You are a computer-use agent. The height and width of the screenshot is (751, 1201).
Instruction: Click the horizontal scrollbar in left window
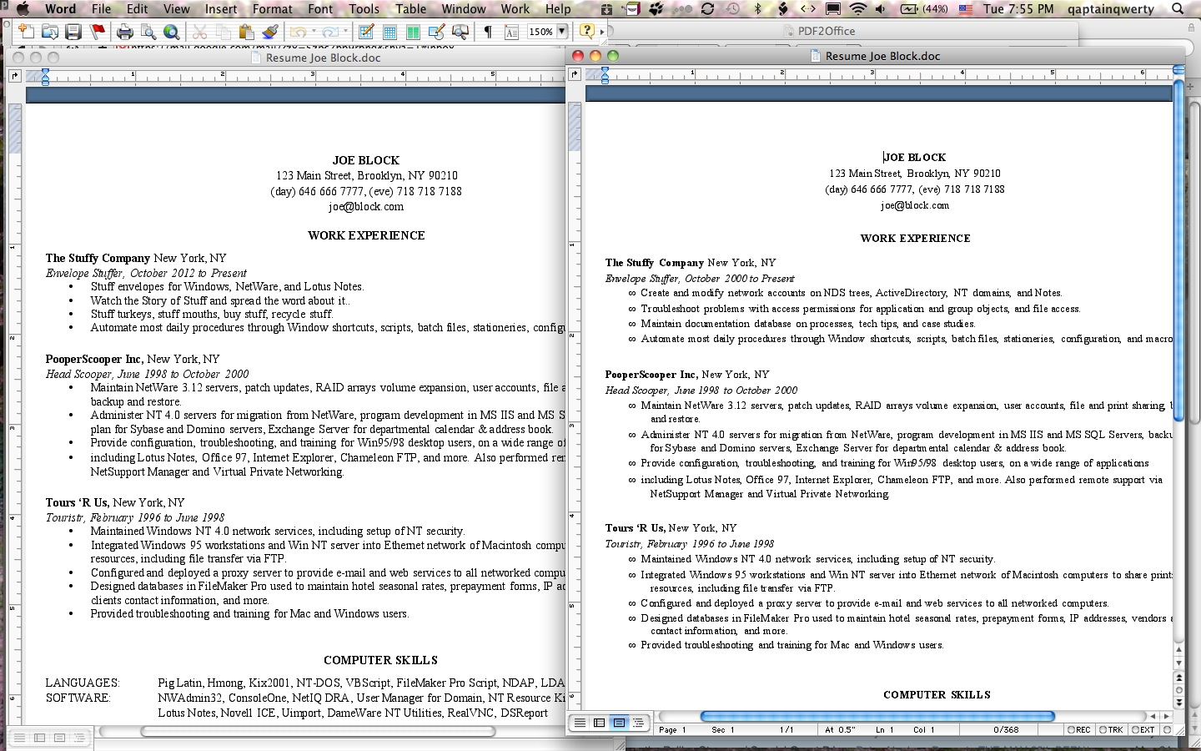[x=318, y=731]
